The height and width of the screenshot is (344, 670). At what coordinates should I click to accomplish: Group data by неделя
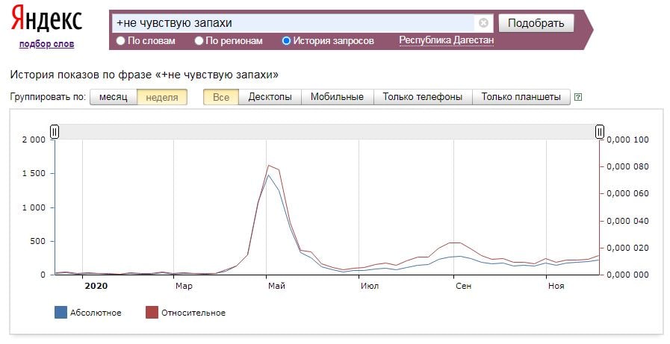pos(162,97)
